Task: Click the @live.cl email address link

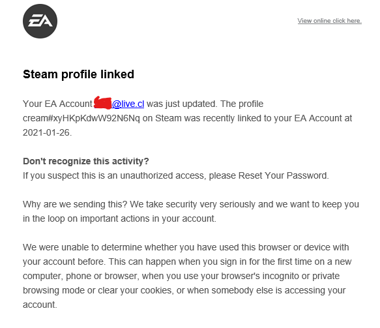Action: click(128, 104)
